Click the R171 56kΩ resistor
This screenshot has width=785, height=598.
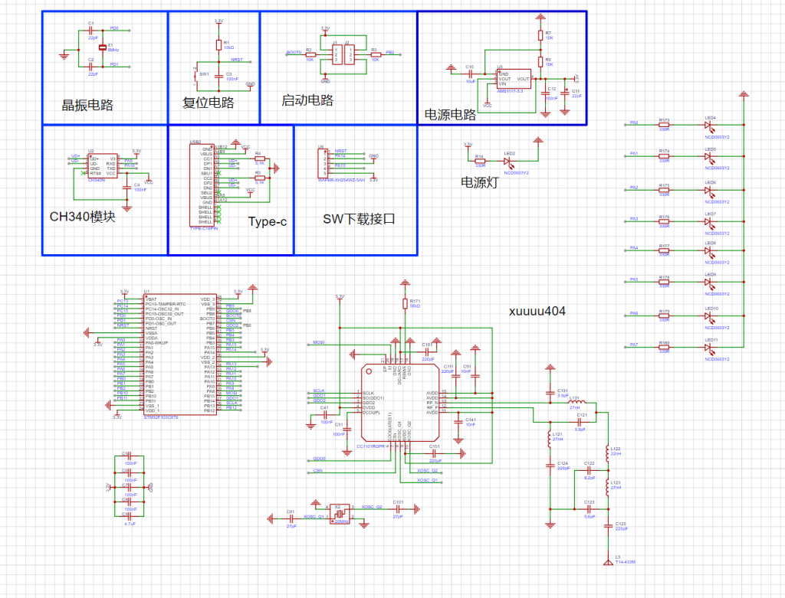point(405,304)
